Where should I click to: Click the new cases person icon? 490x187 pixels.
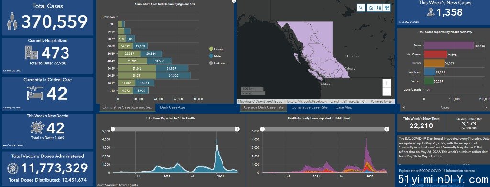[431, 12]
